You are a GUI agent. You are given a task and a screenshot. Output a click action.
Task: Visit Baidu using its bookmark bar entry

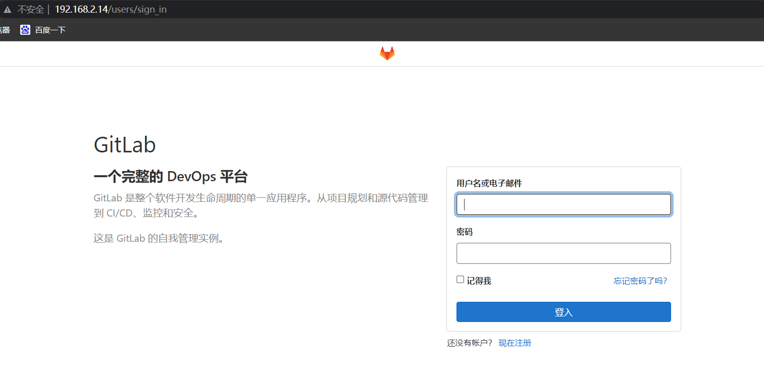tap(50, 29)
